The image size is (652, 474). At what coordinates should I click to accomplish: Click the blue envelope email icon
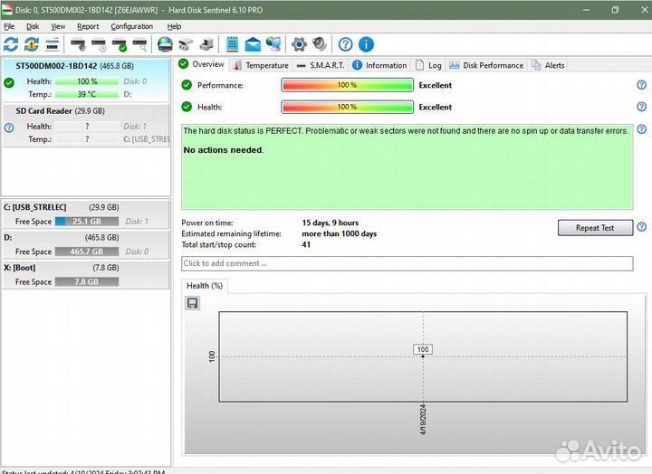[253, 44]
